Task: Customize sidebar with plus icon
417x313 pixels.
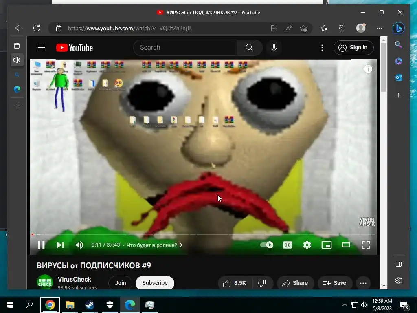Action: pos(398,95)
